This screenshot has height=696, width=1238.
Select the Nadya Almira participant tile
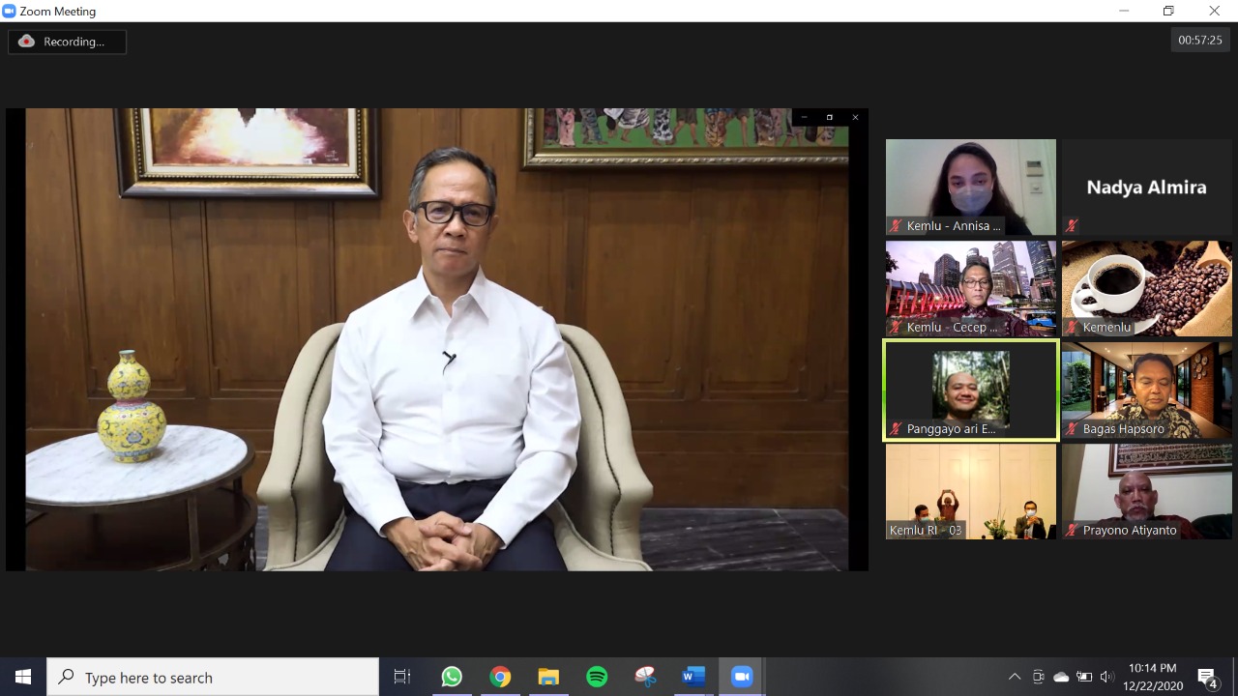pos(1147,187)
